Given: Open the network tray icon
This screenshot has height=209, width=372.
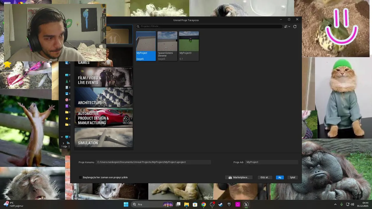Looking at the screenshot, I should [x=348, y=204].
